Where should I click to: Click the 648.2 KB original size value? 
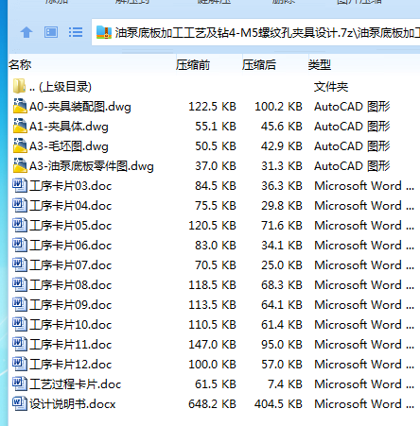point(212,404)
